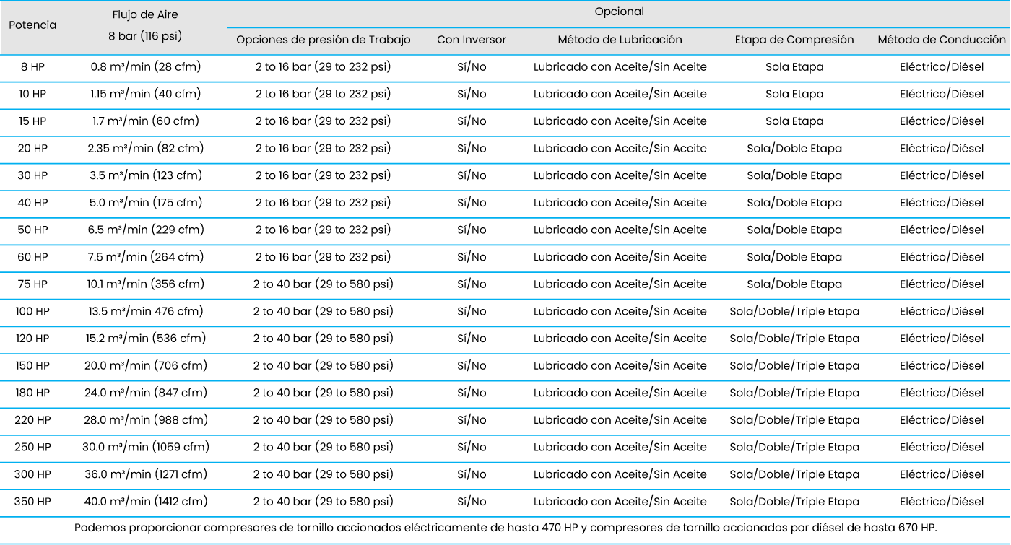1011x545 pixels.
Task: Click 'Sola/Doble/Triple Etapa' in 100 HP row
Action: pyautogui.click(x=794, y=311)
